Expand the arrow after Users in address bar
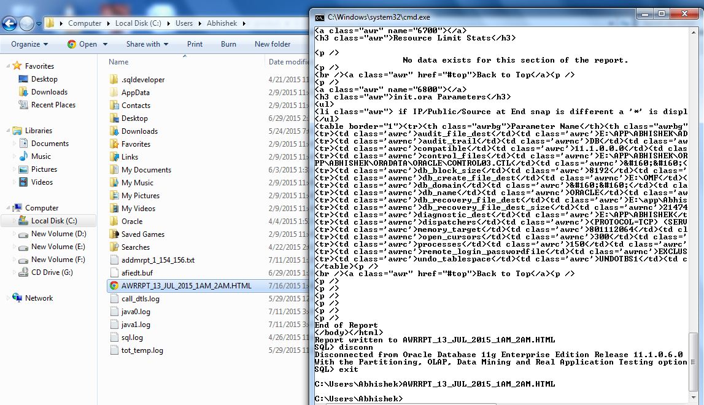Image resolution: width=704 pixels, height=405 pixels. click(200, 24)
